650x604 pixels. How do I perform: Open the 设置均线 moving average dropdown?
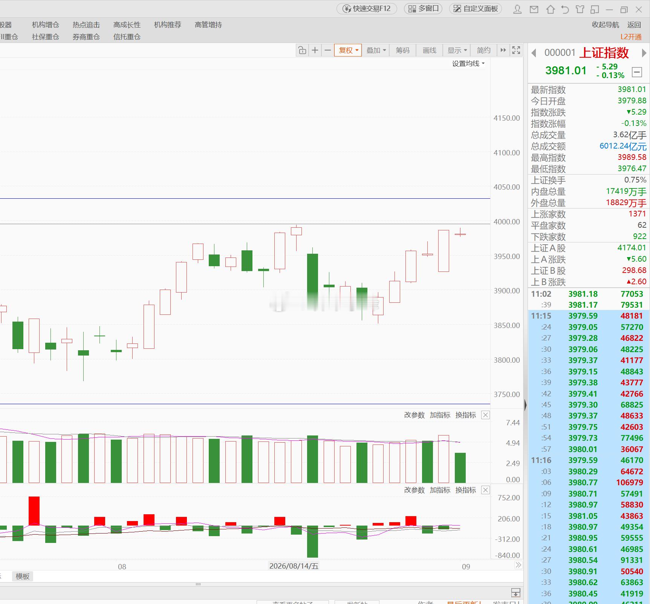[x=468, y=64]
